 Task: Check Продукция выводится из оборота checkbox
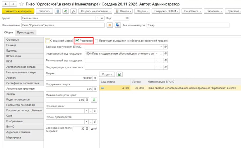(x=96, y=41)
